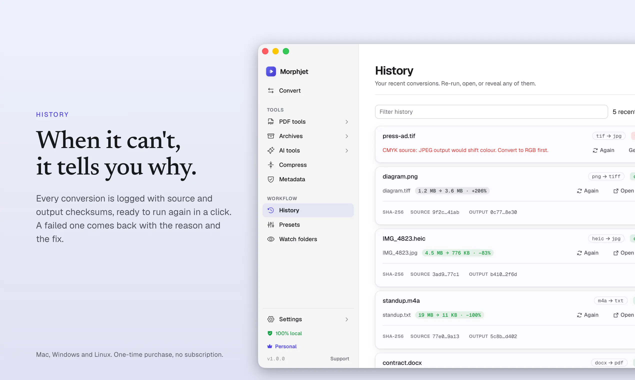
Task: Open the Convert section
Action: (x=308, y=91)
